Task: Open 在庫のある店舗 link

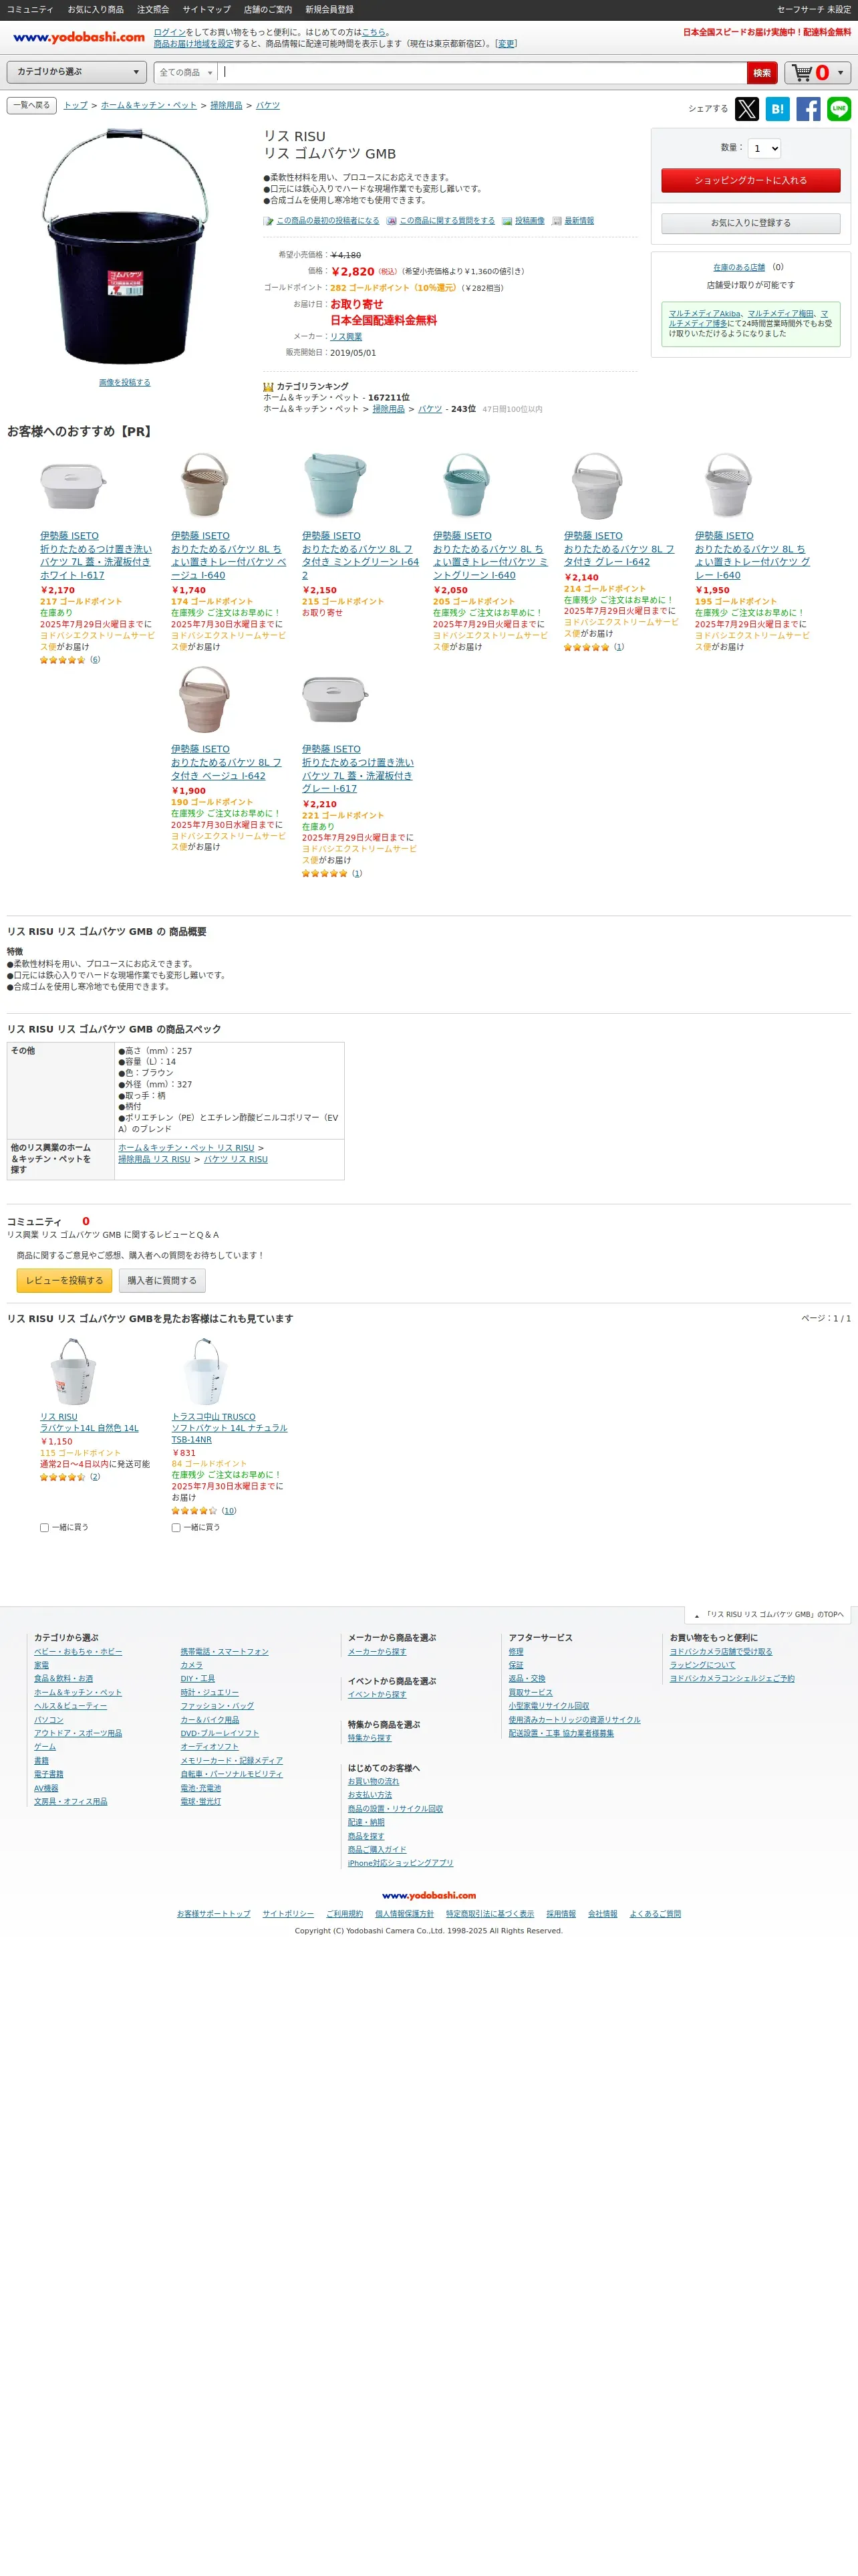Action: click(x=738, y=267)
